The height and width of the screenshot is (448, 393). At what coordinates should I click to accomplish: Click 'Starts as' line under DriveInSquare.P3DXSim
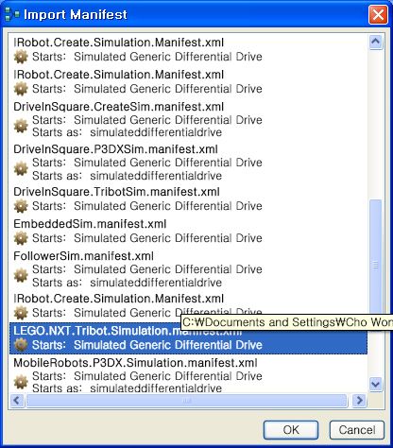point(128,176)
